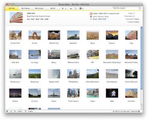Switch to the World tab
Screen dimensions: 148x120
click(x=53, y=8)
